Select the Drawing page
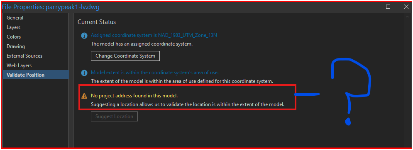Image resolution: width=413 pixels, height=150 pixels. click(35, 46)
